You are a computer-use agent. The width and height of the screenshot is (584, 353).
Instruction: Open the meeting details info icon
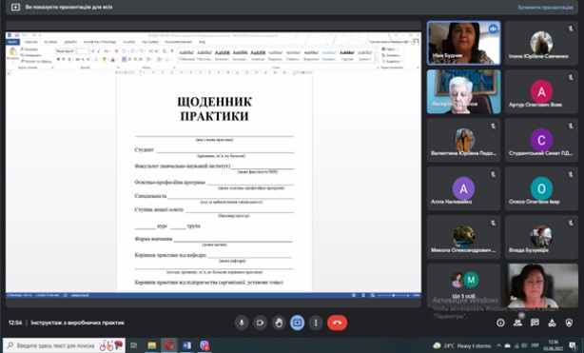500,323
